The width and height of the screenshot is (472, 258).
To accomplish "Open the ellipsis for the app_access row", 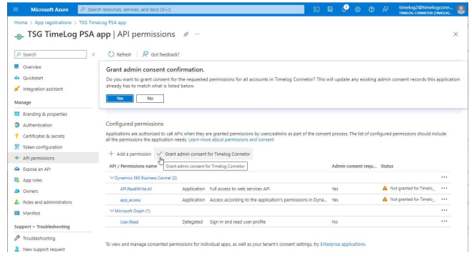I will tap(444, 199).
